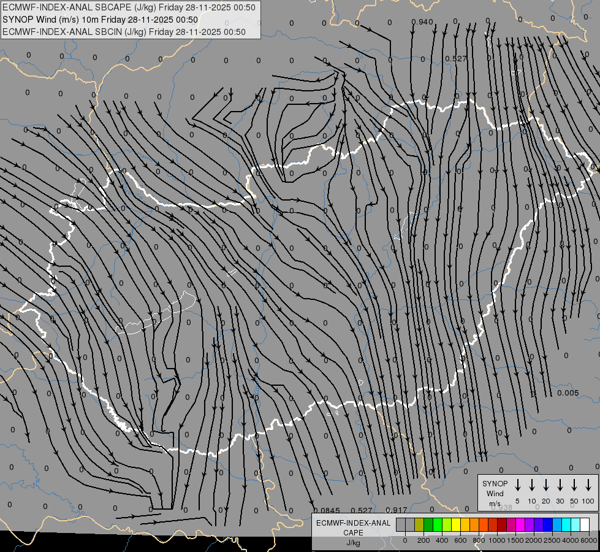Click the '50' speed label in the wind legend
The width and height of the screenshot is (600, 552).
coord(574,501)
